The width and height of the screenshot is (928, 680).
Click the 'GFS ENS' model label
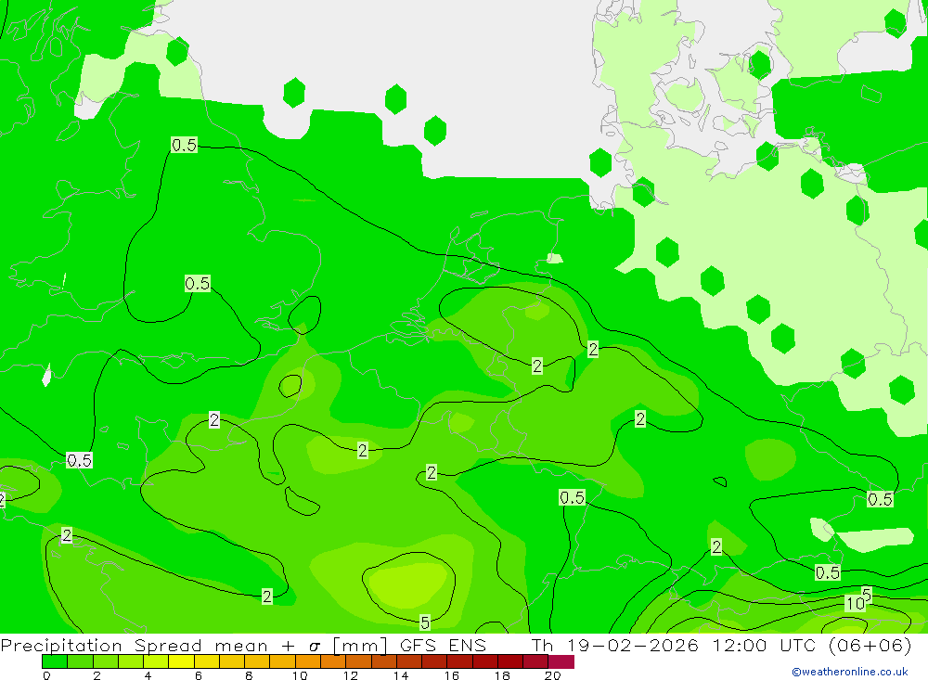(x=443, y=646)
